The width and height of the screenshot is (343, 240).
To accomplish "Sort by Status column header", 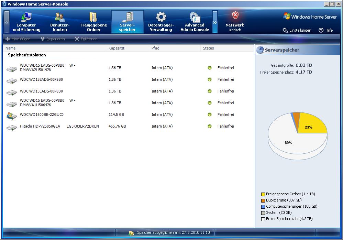I will 227,48.
